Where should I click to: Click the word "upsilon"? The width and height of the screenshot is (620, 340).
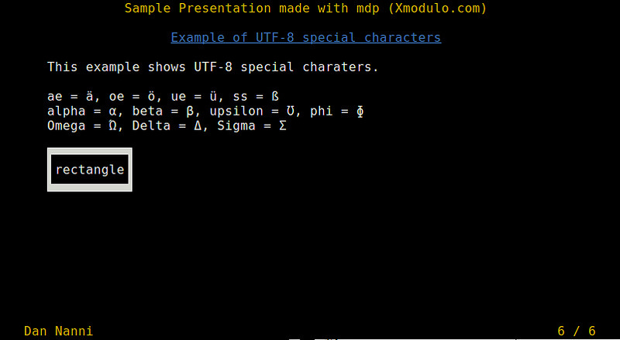[237, 112]
